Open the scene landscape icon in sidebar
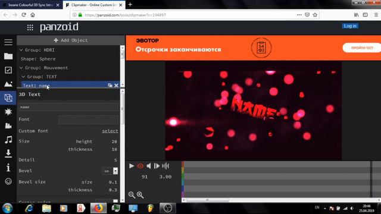The image size is (381, 214). pyautogui.click(x=8, y=84)
